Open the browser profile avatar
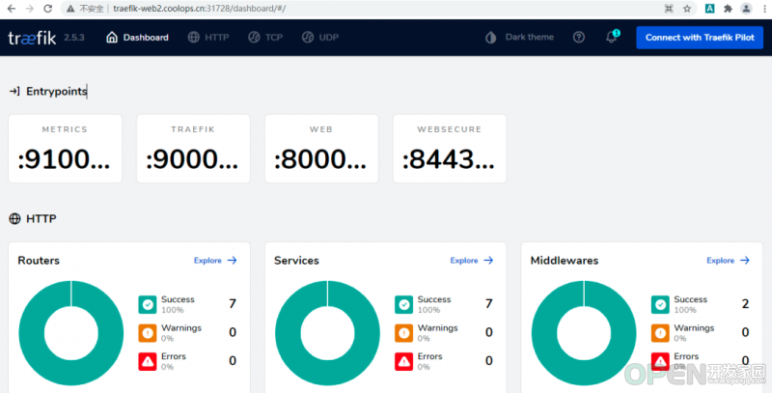 coord(746,9)
